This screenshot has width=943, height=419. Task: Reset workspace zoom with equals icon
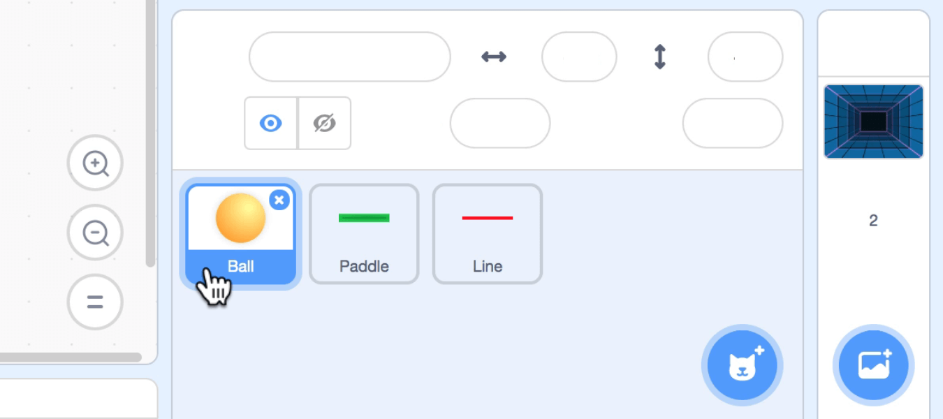pyautogui.click(x=95, y=302)
